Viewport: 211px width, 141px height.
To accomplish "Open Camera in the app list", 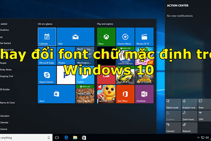I will pyautogui.click(x=4, y=129).
